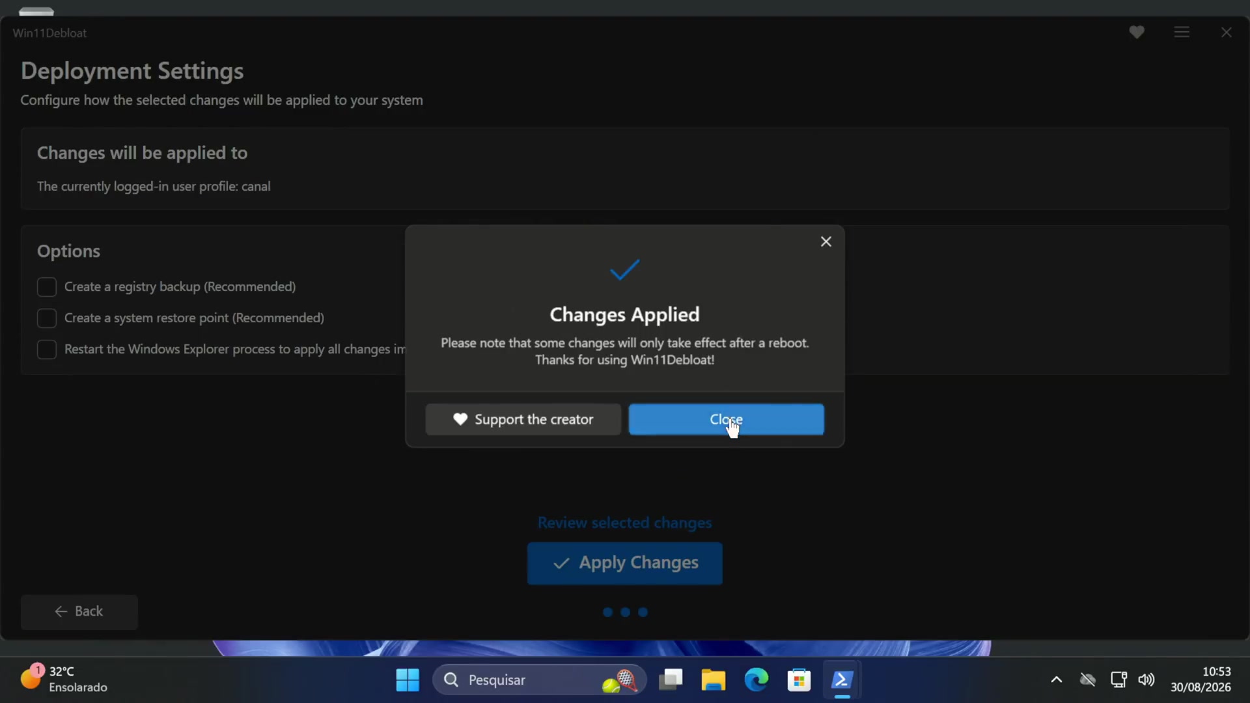Viewport: 1250px width, 703px height.
Task: Open Task View on the taskbar
Action: click(671, 680)
